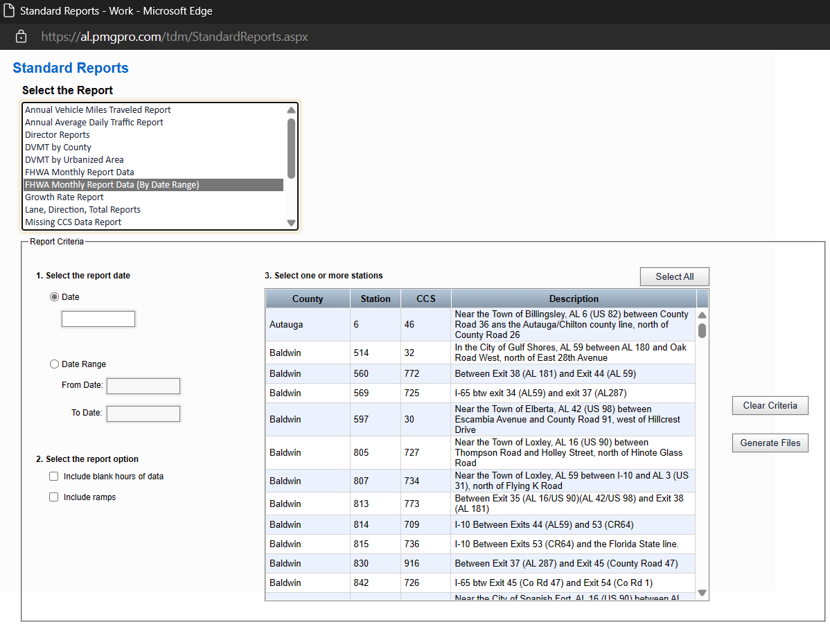Select Baldwin station 830 row
The width and height of the screenshot is (830, 631).
[480, 564]
